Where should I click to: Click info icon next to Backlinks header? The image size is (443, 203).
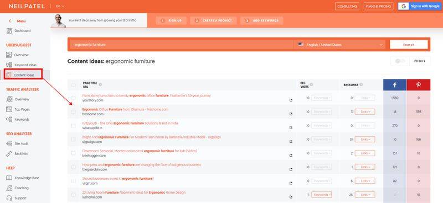click(361, 84)
